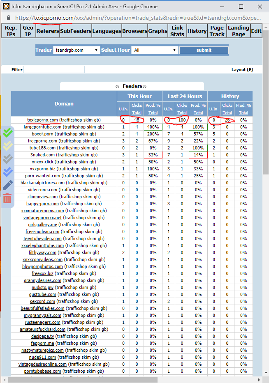Click the submit button
The height and width of the screenshot is (383, 269).
204,50
